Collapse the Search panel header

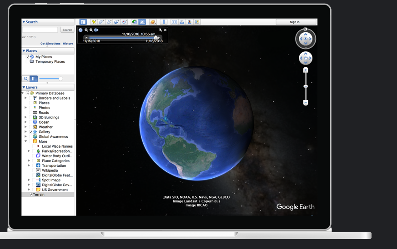point(48,22)
